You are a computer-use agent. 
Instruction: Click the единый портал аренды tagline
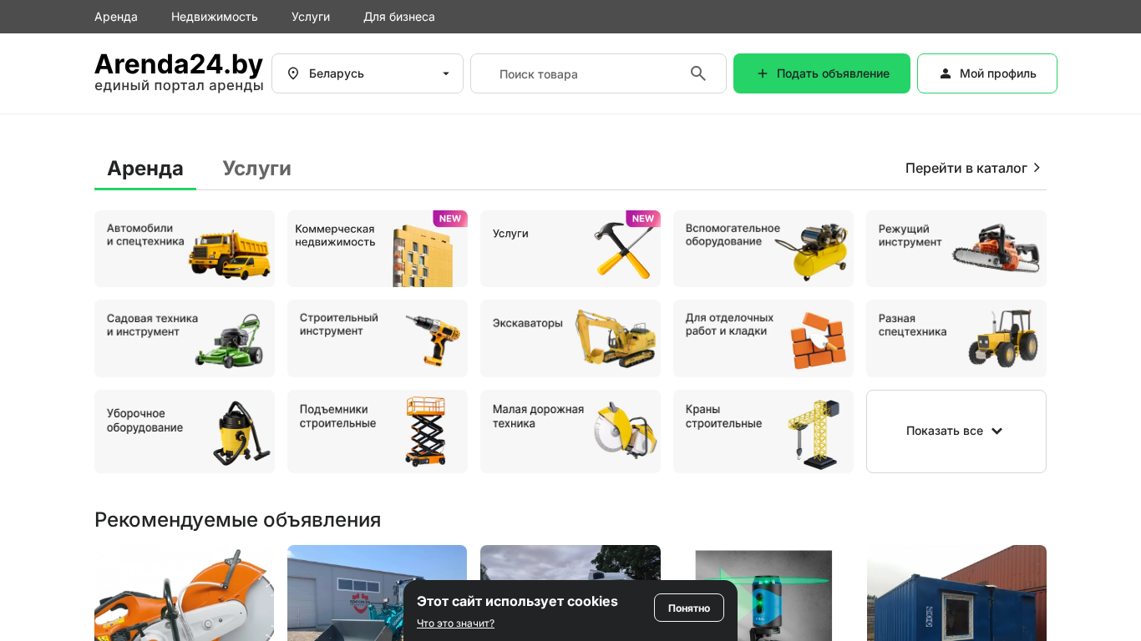(179, 86)
